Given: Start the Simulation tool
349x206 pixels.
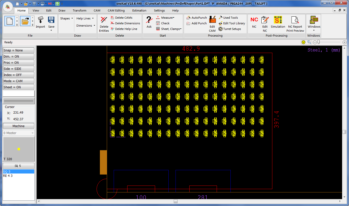Looking at the screenshot, I should (x=278, y=22).
